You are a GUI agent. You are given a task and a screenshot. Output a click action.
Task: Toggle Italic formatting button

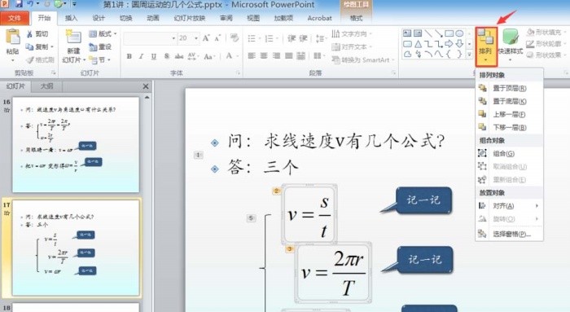click(x=141, y=56)
